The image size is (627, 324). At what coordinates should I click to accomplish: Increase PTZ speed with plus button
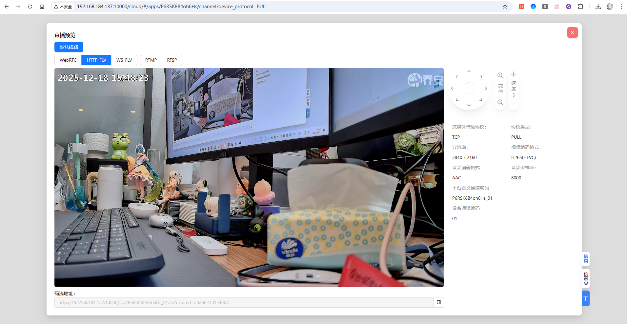click(514, 74)
